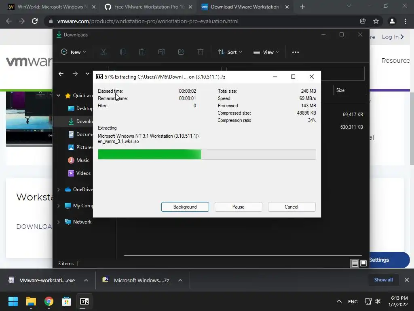Collapse the Quick access tree node
This screenshot has width=414, height=311.
pyautogui.click(x=58, y=96)
